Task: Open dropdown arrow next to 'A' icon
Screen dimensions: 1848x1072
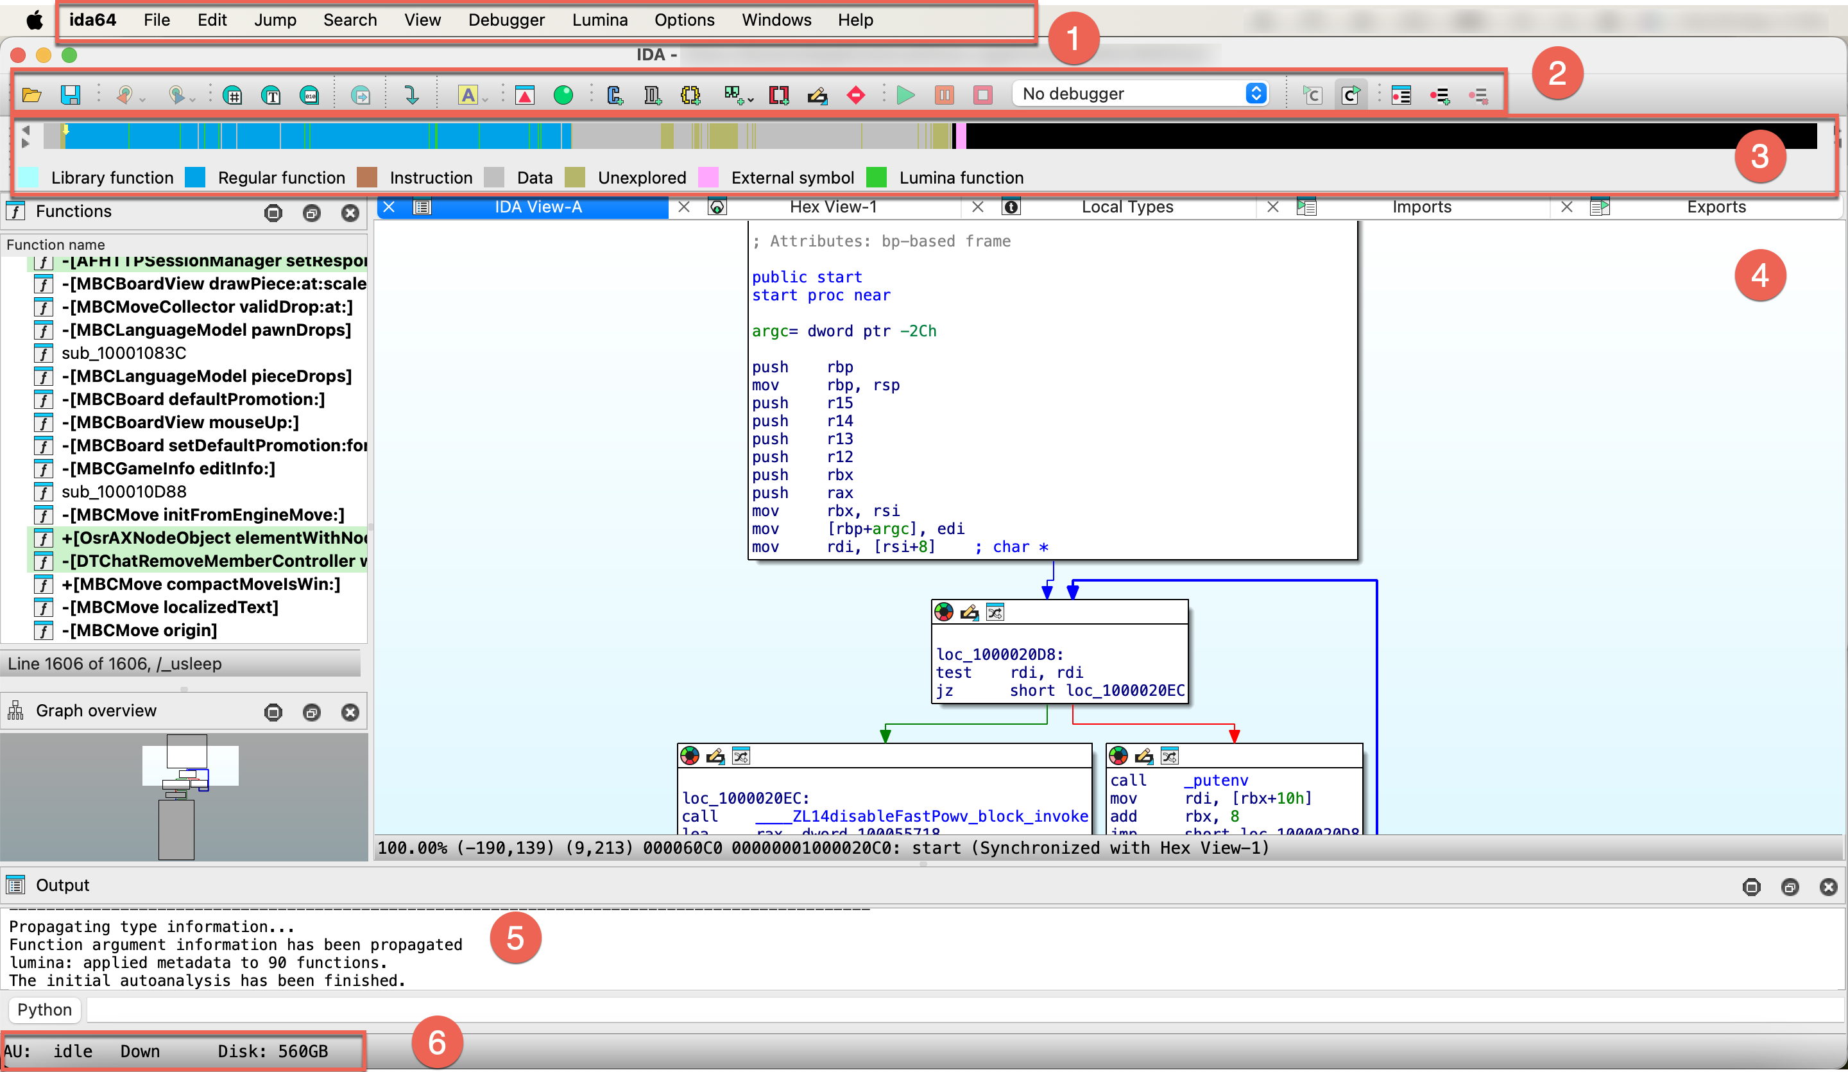Action: click(x=486, y=99)
